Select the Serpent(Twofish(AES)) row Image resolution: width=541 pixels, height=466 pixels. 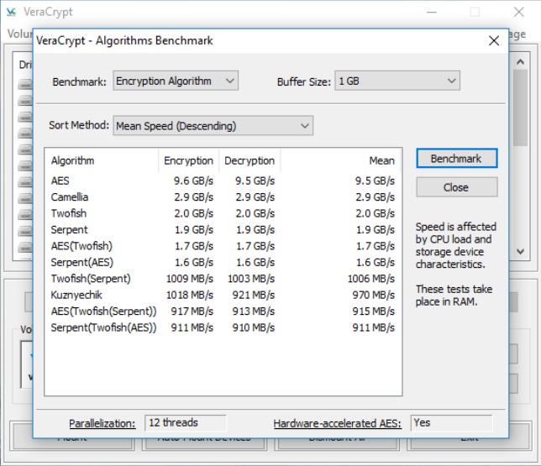point(223,327)
